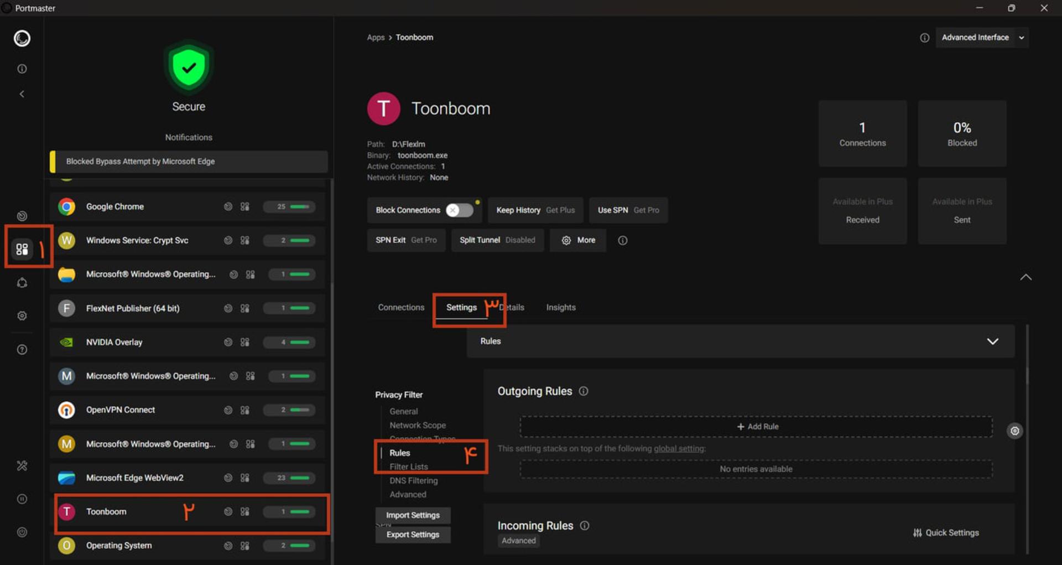The width and height of the screenshot is (1062, 565).
Task: Select NVIDIA Overlay in the app list
Action: pos(188,342)
